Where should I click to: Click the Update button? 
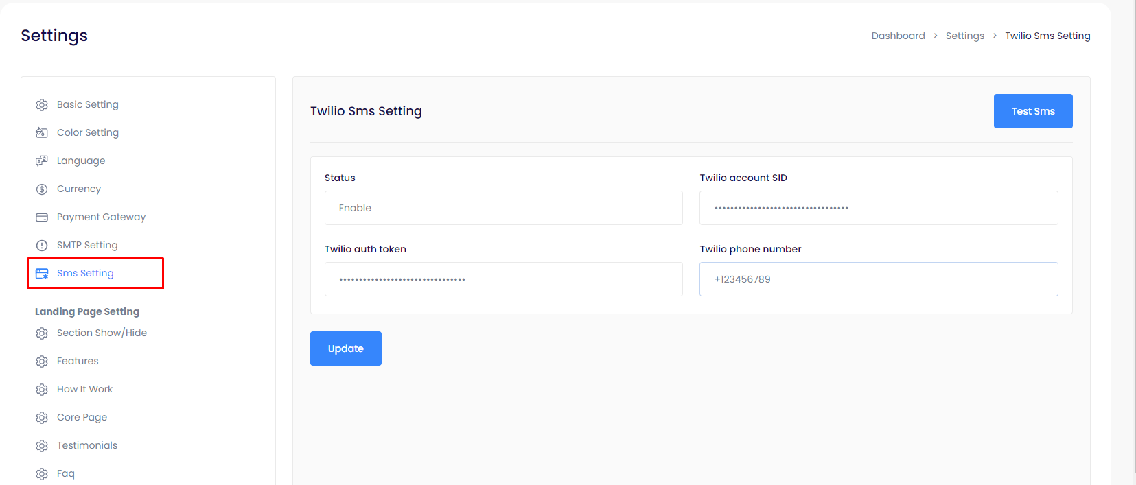tap(345, 348)
